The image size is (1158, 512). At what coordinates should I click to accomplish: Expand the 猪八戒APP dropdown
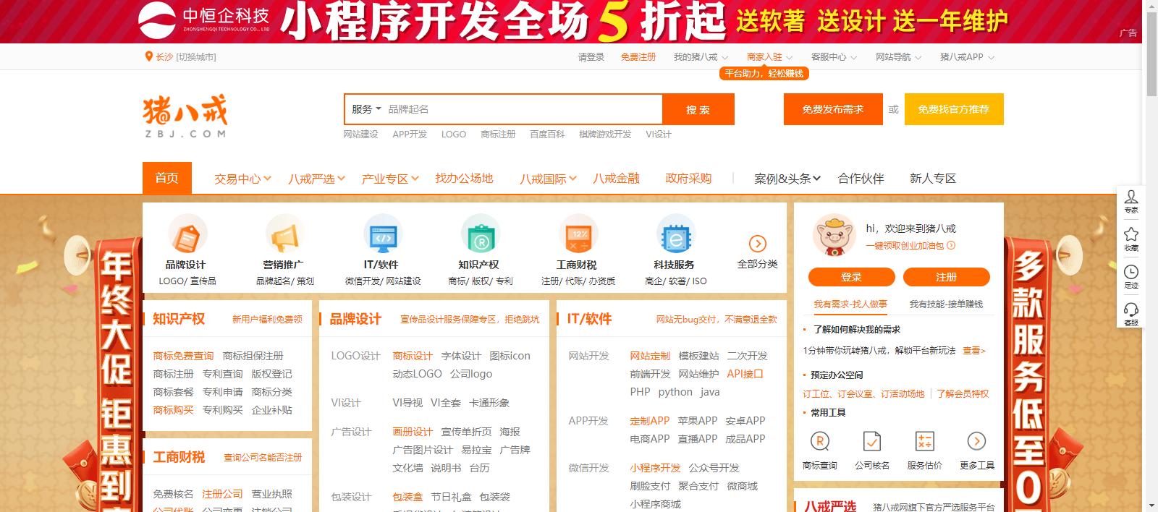coord(967,57)
